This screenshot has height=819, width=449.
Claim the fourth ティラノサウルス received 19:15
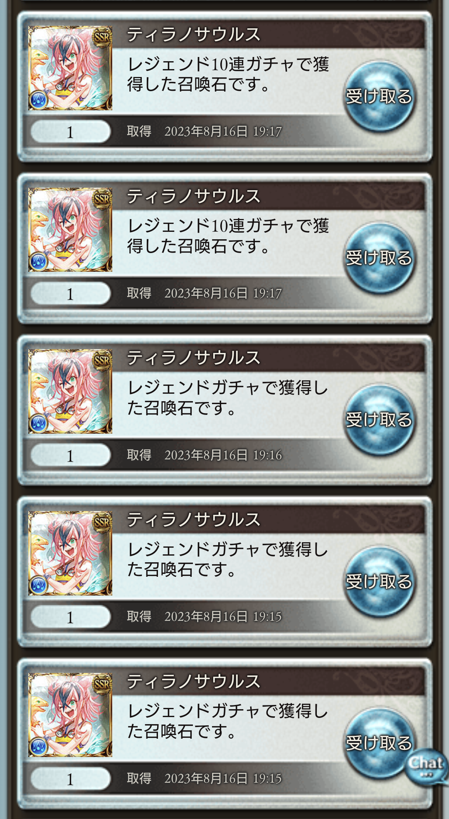click(379, 582)
